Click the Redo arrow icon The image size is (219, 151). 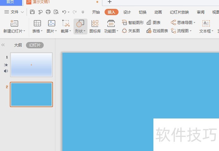[x=74, y=12]
